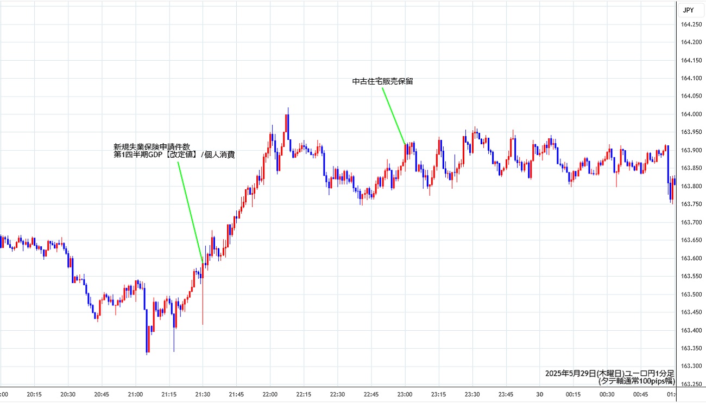Click the 163.600 price axis label
This screenshot has width=706, height=404.
[691, 258]
